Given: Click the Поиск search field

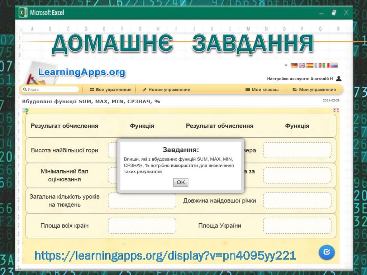Looking at the screenshot, I should (50, 90).
